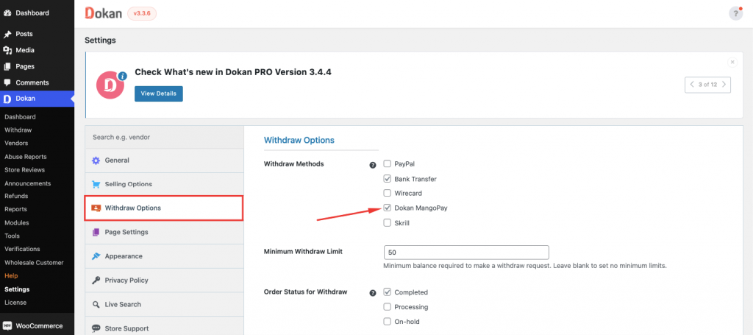
Task: Click the Appearance brush icon
Action: pos(96,256)
